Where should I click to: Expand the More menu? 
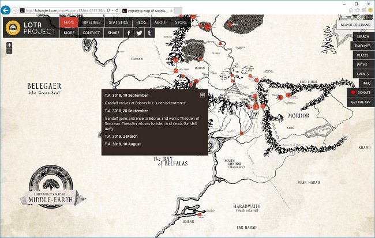(69, 33)
